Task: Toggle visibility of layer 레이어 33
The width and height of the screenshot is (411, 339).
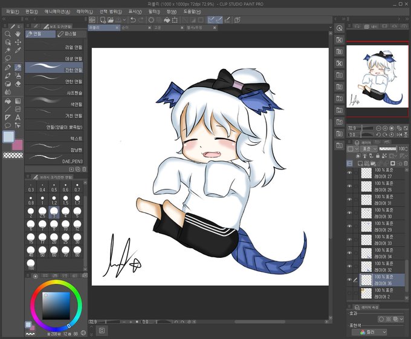Action: (349, 240)
